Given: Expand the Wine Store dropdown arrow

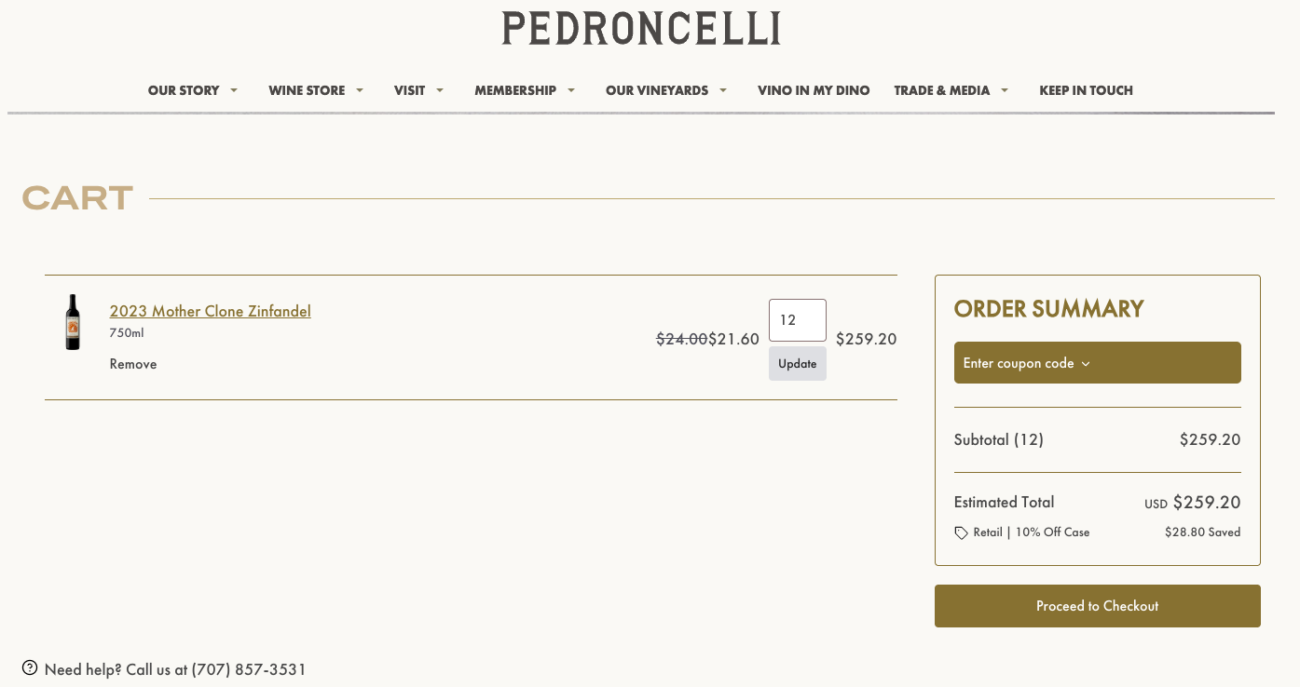Looking at the screenshot, I should point(360,90).
